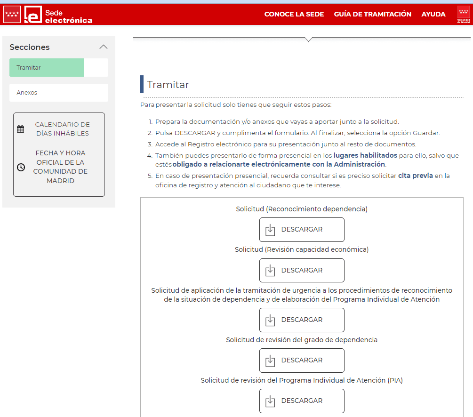Click the Comunidad de Madrid logo at top right
The height and width of the screenshot is (417, 473).
click(464, 15)
